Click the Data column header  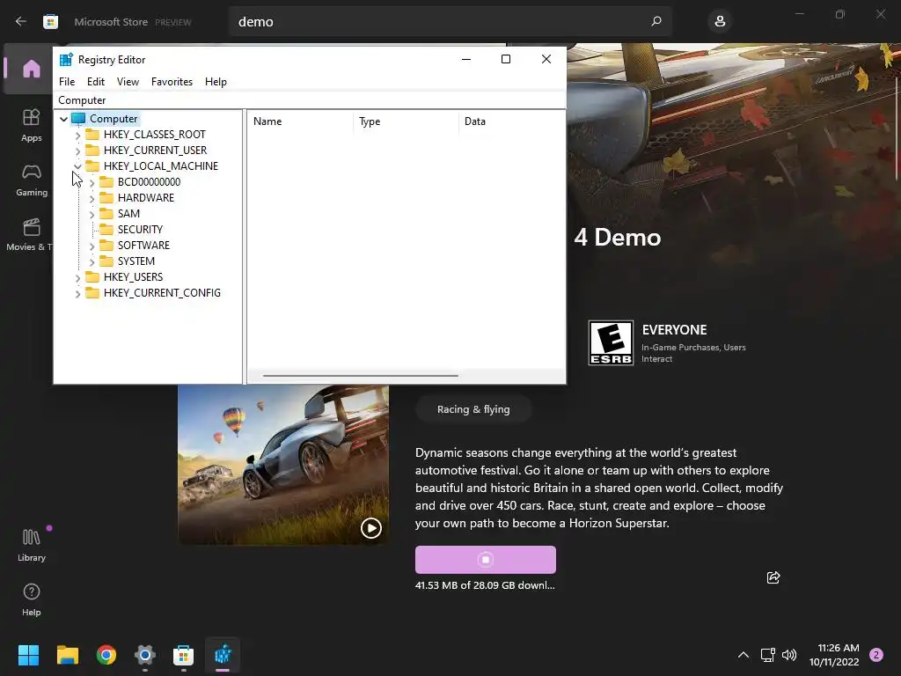[x=512, y=121]
